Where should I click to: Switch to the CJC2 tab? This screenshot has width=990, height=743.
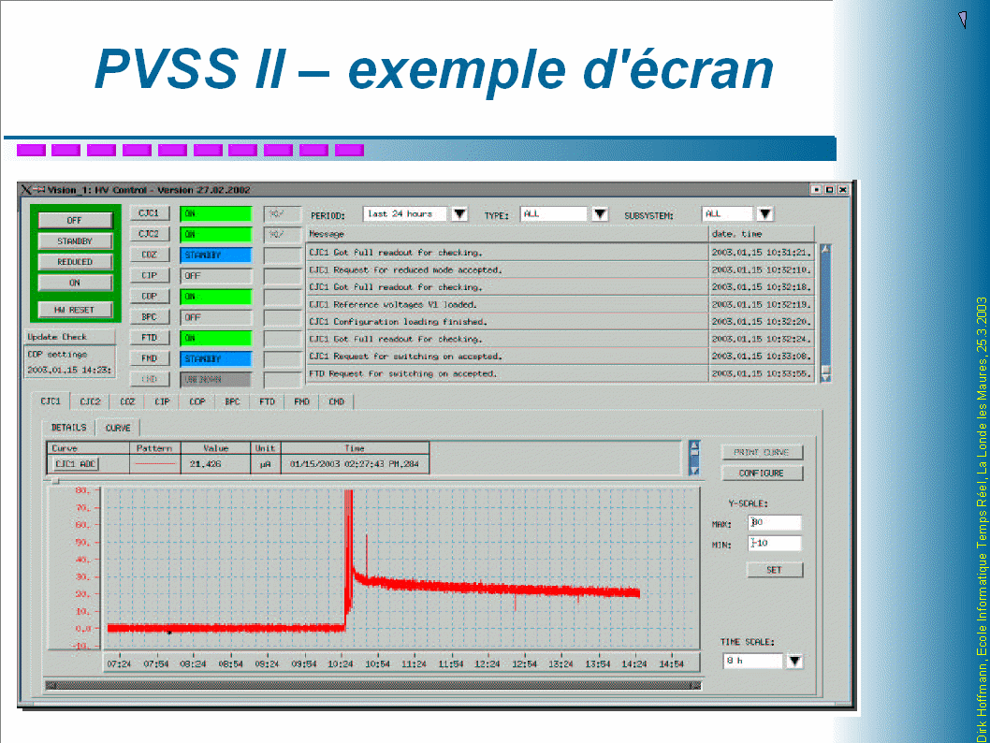click(90, 401)
